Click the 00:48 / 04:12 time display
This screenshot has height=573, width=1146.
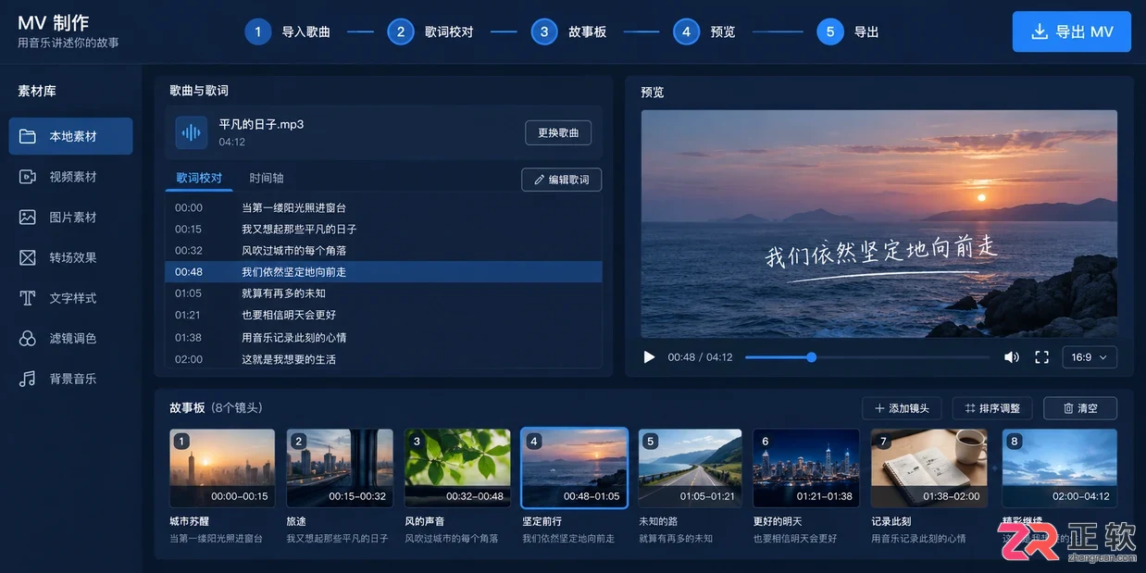coord(700,357)
